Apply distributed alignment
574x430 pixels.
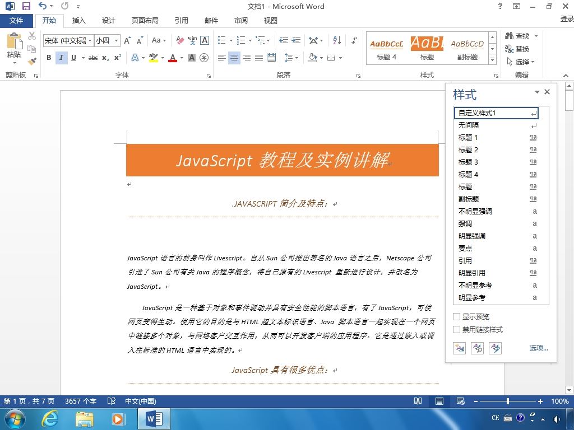271,58
